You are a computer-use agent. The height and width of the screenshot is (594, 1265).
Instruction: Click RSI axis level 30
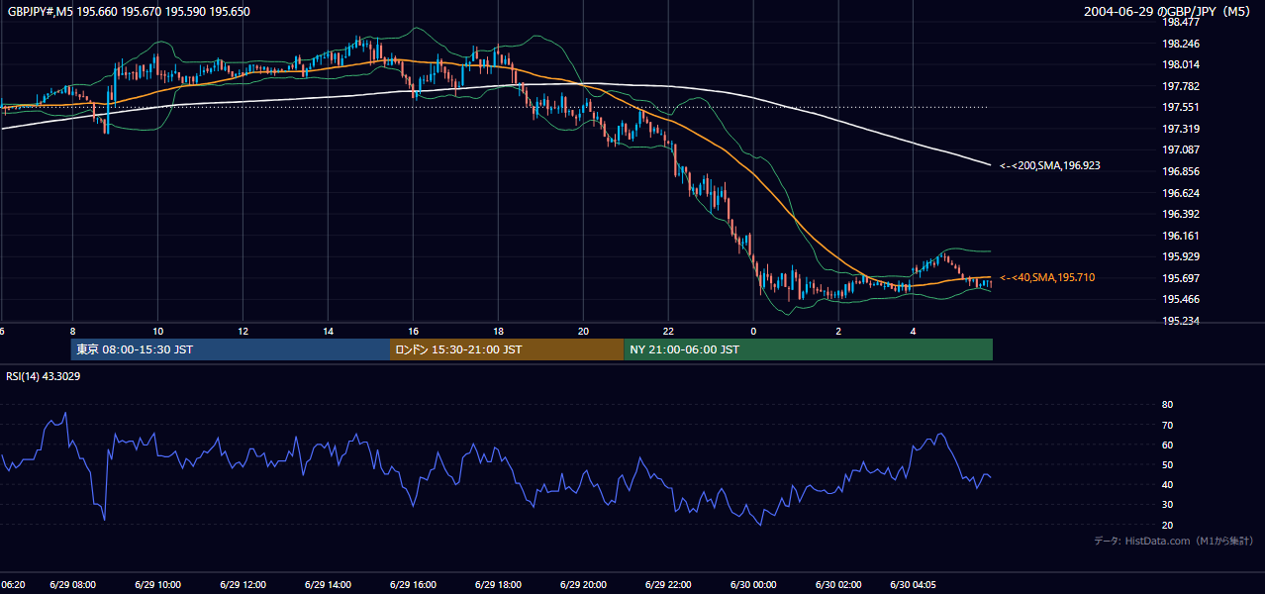click(1167, 505)
